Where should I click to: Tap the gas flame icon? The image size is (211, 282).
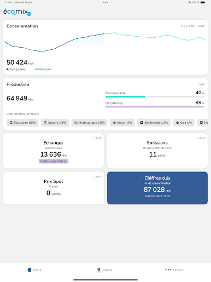click(177, 123)
